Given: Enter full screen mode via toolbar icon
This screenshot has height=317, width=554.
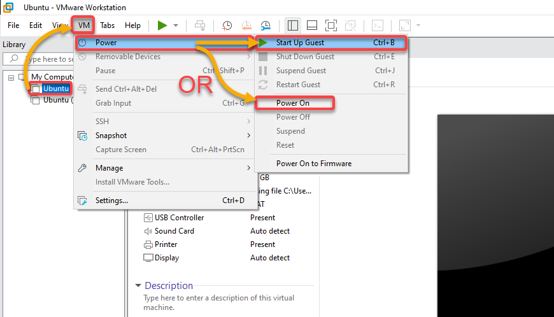Looking at the screenshot, I should pyautogui.click(x=331, y=25).
